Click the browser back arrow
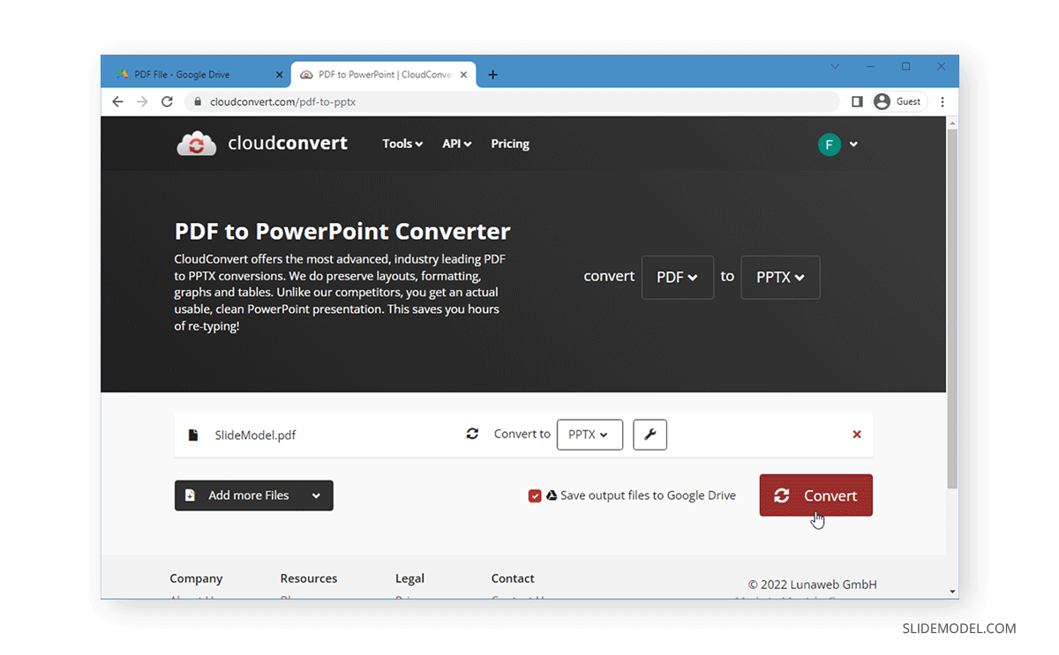1059x655 pixels. [118, 101]
